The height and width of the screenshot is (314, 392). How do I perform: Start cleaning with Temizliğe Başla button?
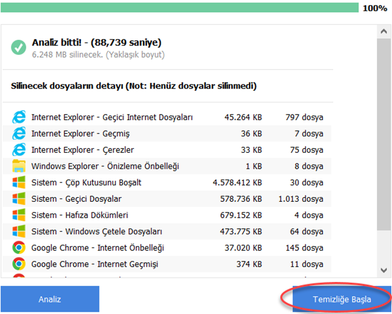click(342, 299)
